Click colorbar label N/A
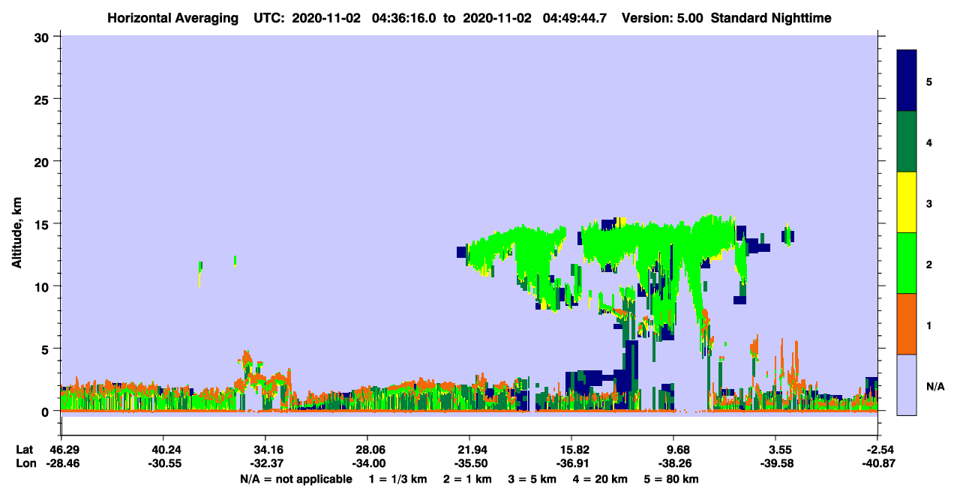Image resolution: width=975 pixels, height=500 pixels. point(935,386)
